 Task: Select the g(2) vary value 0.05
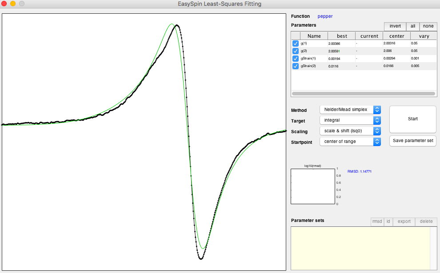(414, 51)
